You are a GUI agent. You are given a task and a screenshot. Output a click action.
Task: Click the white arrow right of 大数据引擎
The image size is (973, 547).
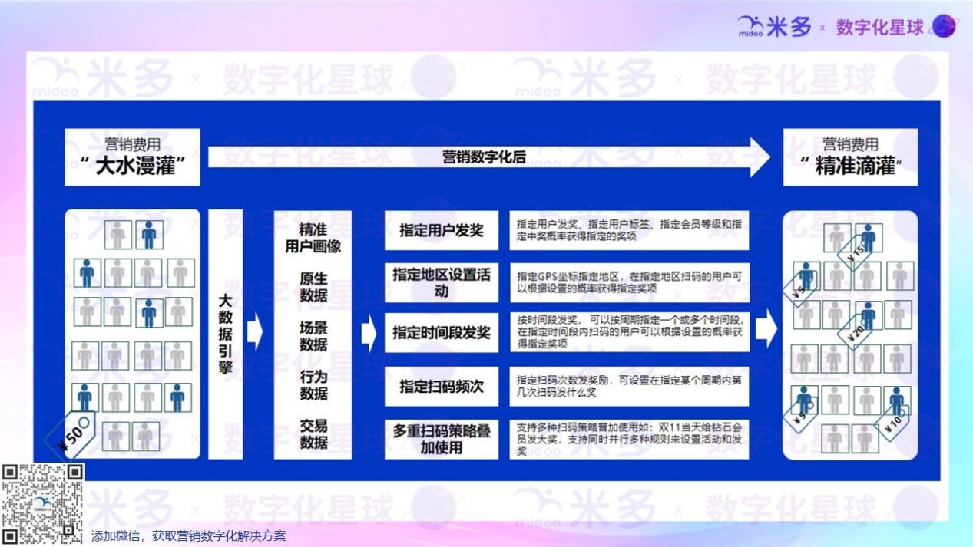pos(254,332)
